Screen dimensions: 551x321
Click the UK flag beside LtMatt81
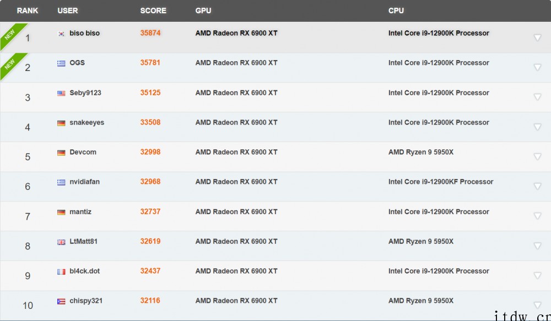[61, 242]
